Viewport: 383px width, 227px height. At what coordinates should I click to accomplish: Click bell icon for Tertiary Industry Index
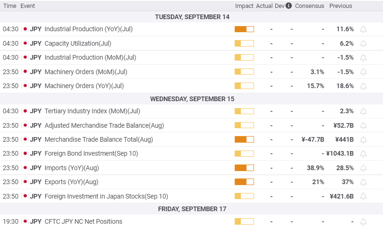[x=363, y=111]
